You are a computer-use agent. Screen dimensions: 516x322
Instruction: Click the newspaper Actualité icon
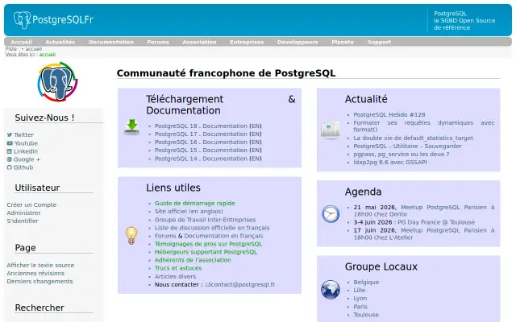click(x=330, y=130)
